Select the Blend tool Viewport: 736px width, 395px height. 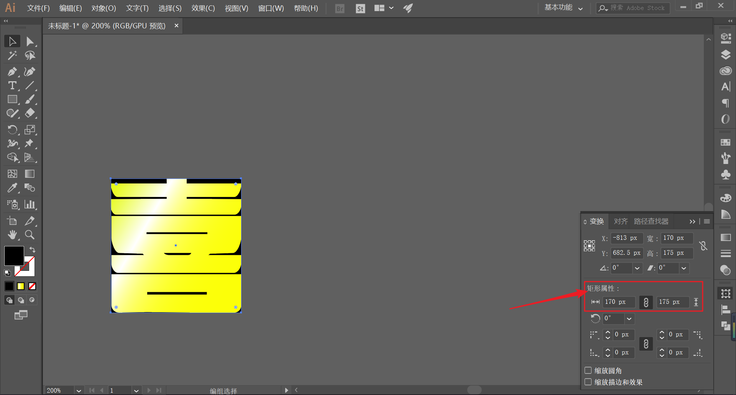pyautogui.click(x=30, y=188)
